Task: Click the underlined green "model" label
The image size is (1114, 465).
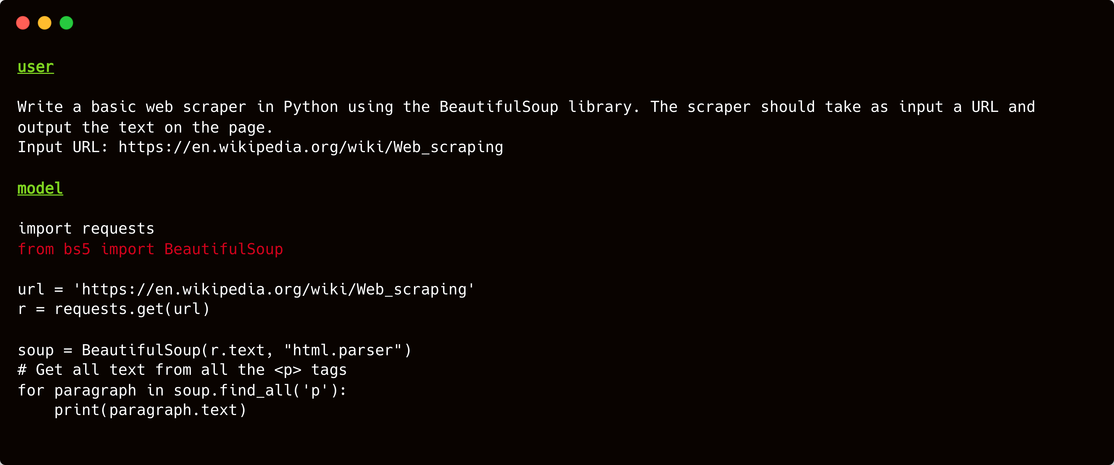Action: point(40,189)
